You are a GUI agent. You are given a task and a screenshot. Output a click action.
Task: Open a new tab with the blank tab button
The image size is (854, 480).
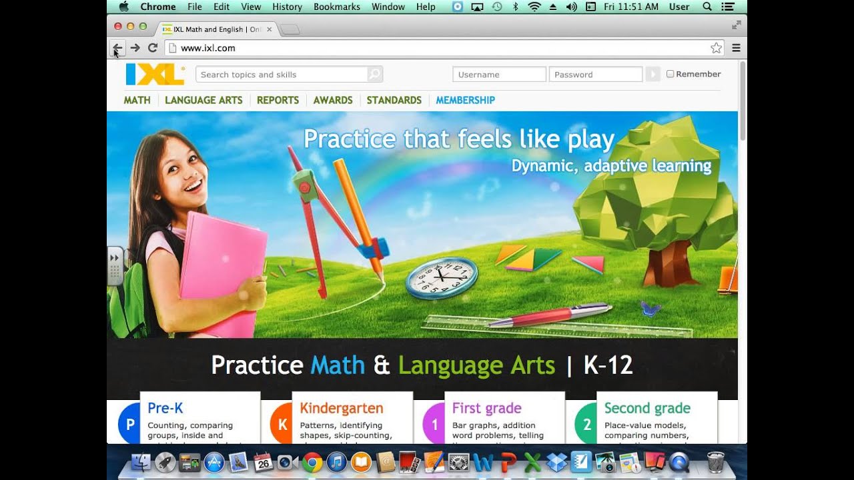point(290,30)
